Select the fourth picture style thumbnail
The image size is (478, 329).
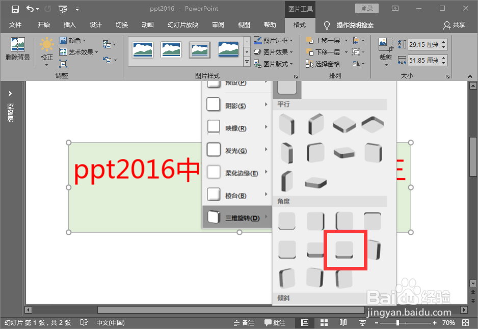pyautogui.click(x=228, y=49)
